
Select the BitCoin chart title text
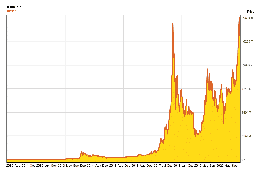point(16,7)
